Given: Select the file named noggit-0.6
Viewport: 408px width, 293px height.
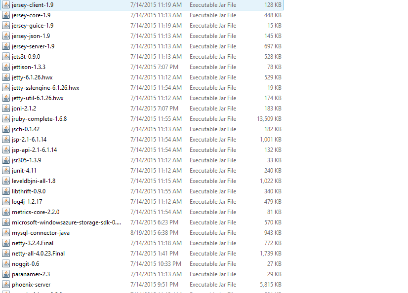Looking at the screenshot, I should [25, 264].
